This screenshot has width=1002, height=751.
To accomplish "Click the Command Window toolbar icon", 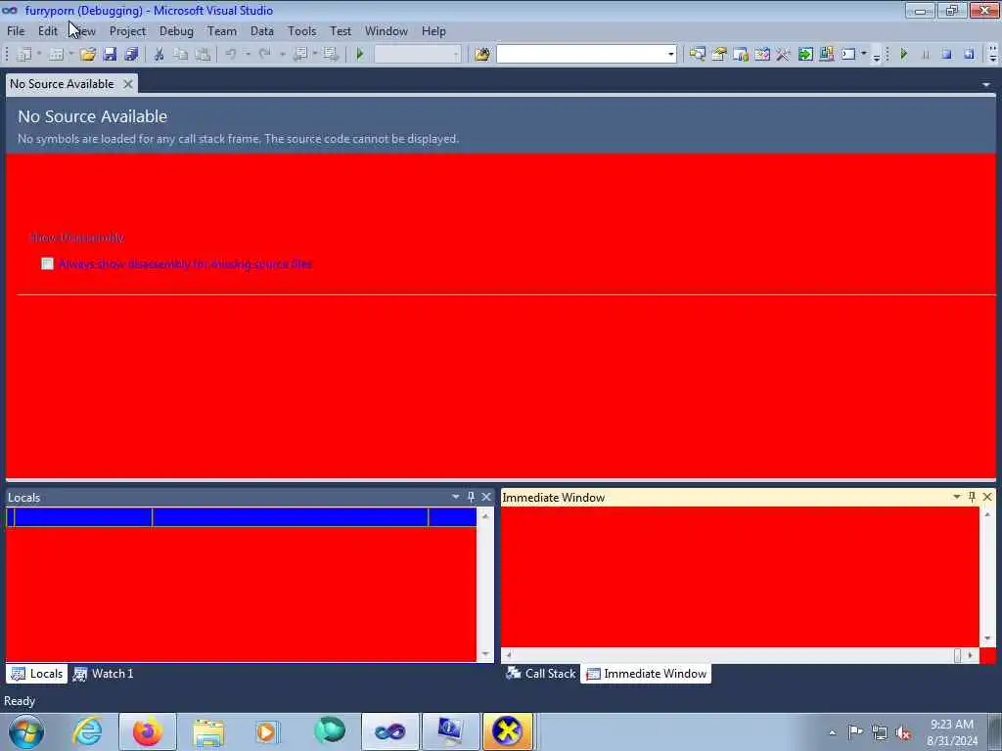I will (848, 55).
